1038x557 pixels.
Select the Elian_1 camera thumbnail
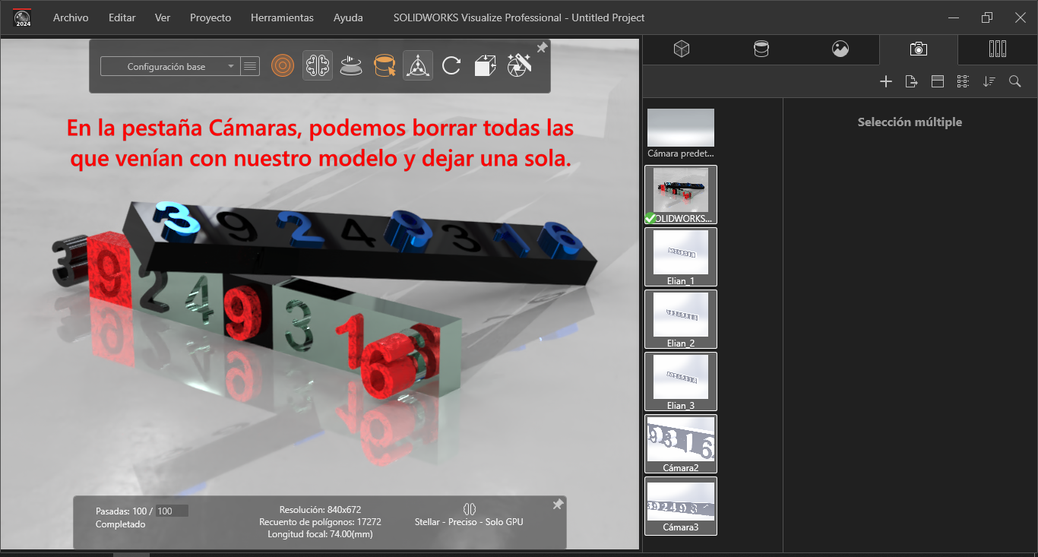681,258
